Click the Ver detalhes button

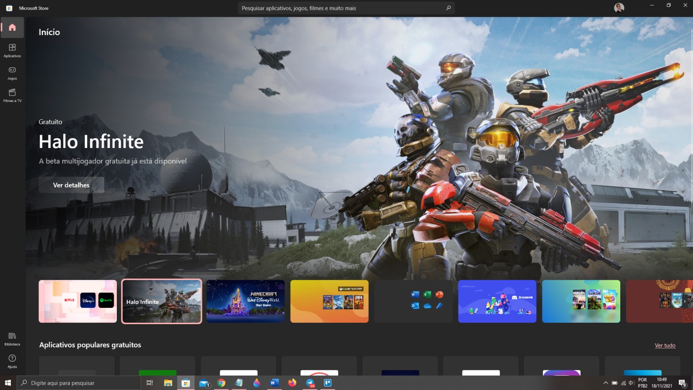[x=71, y=185]
